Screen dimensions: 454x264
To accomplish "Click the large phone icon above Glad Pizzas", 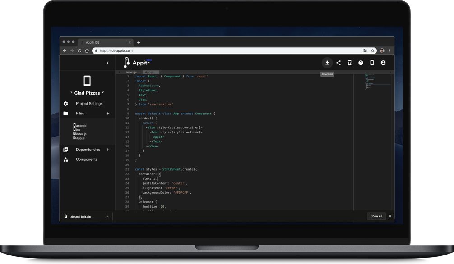I will (87, 81).
